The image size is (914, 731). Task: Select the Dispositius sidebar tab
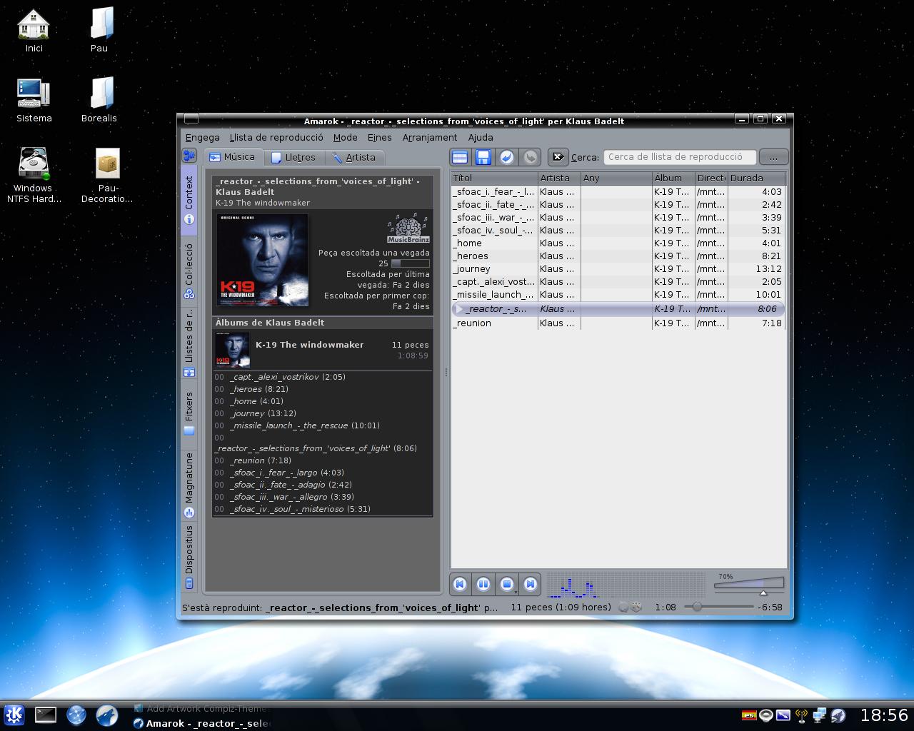189,558
